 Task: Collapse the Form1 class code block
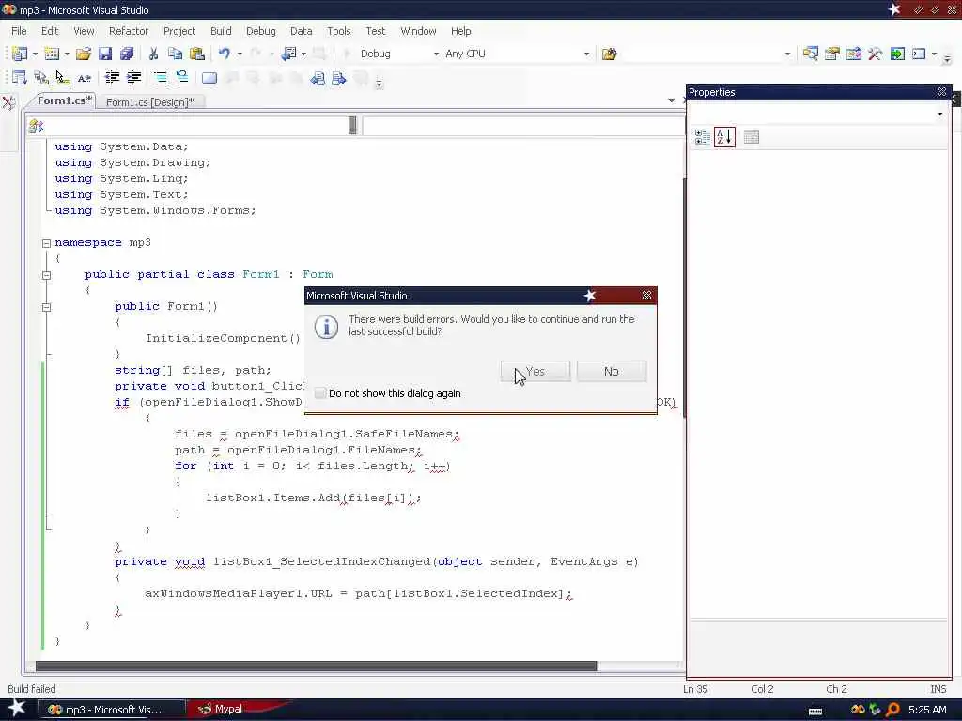[46, 275]
